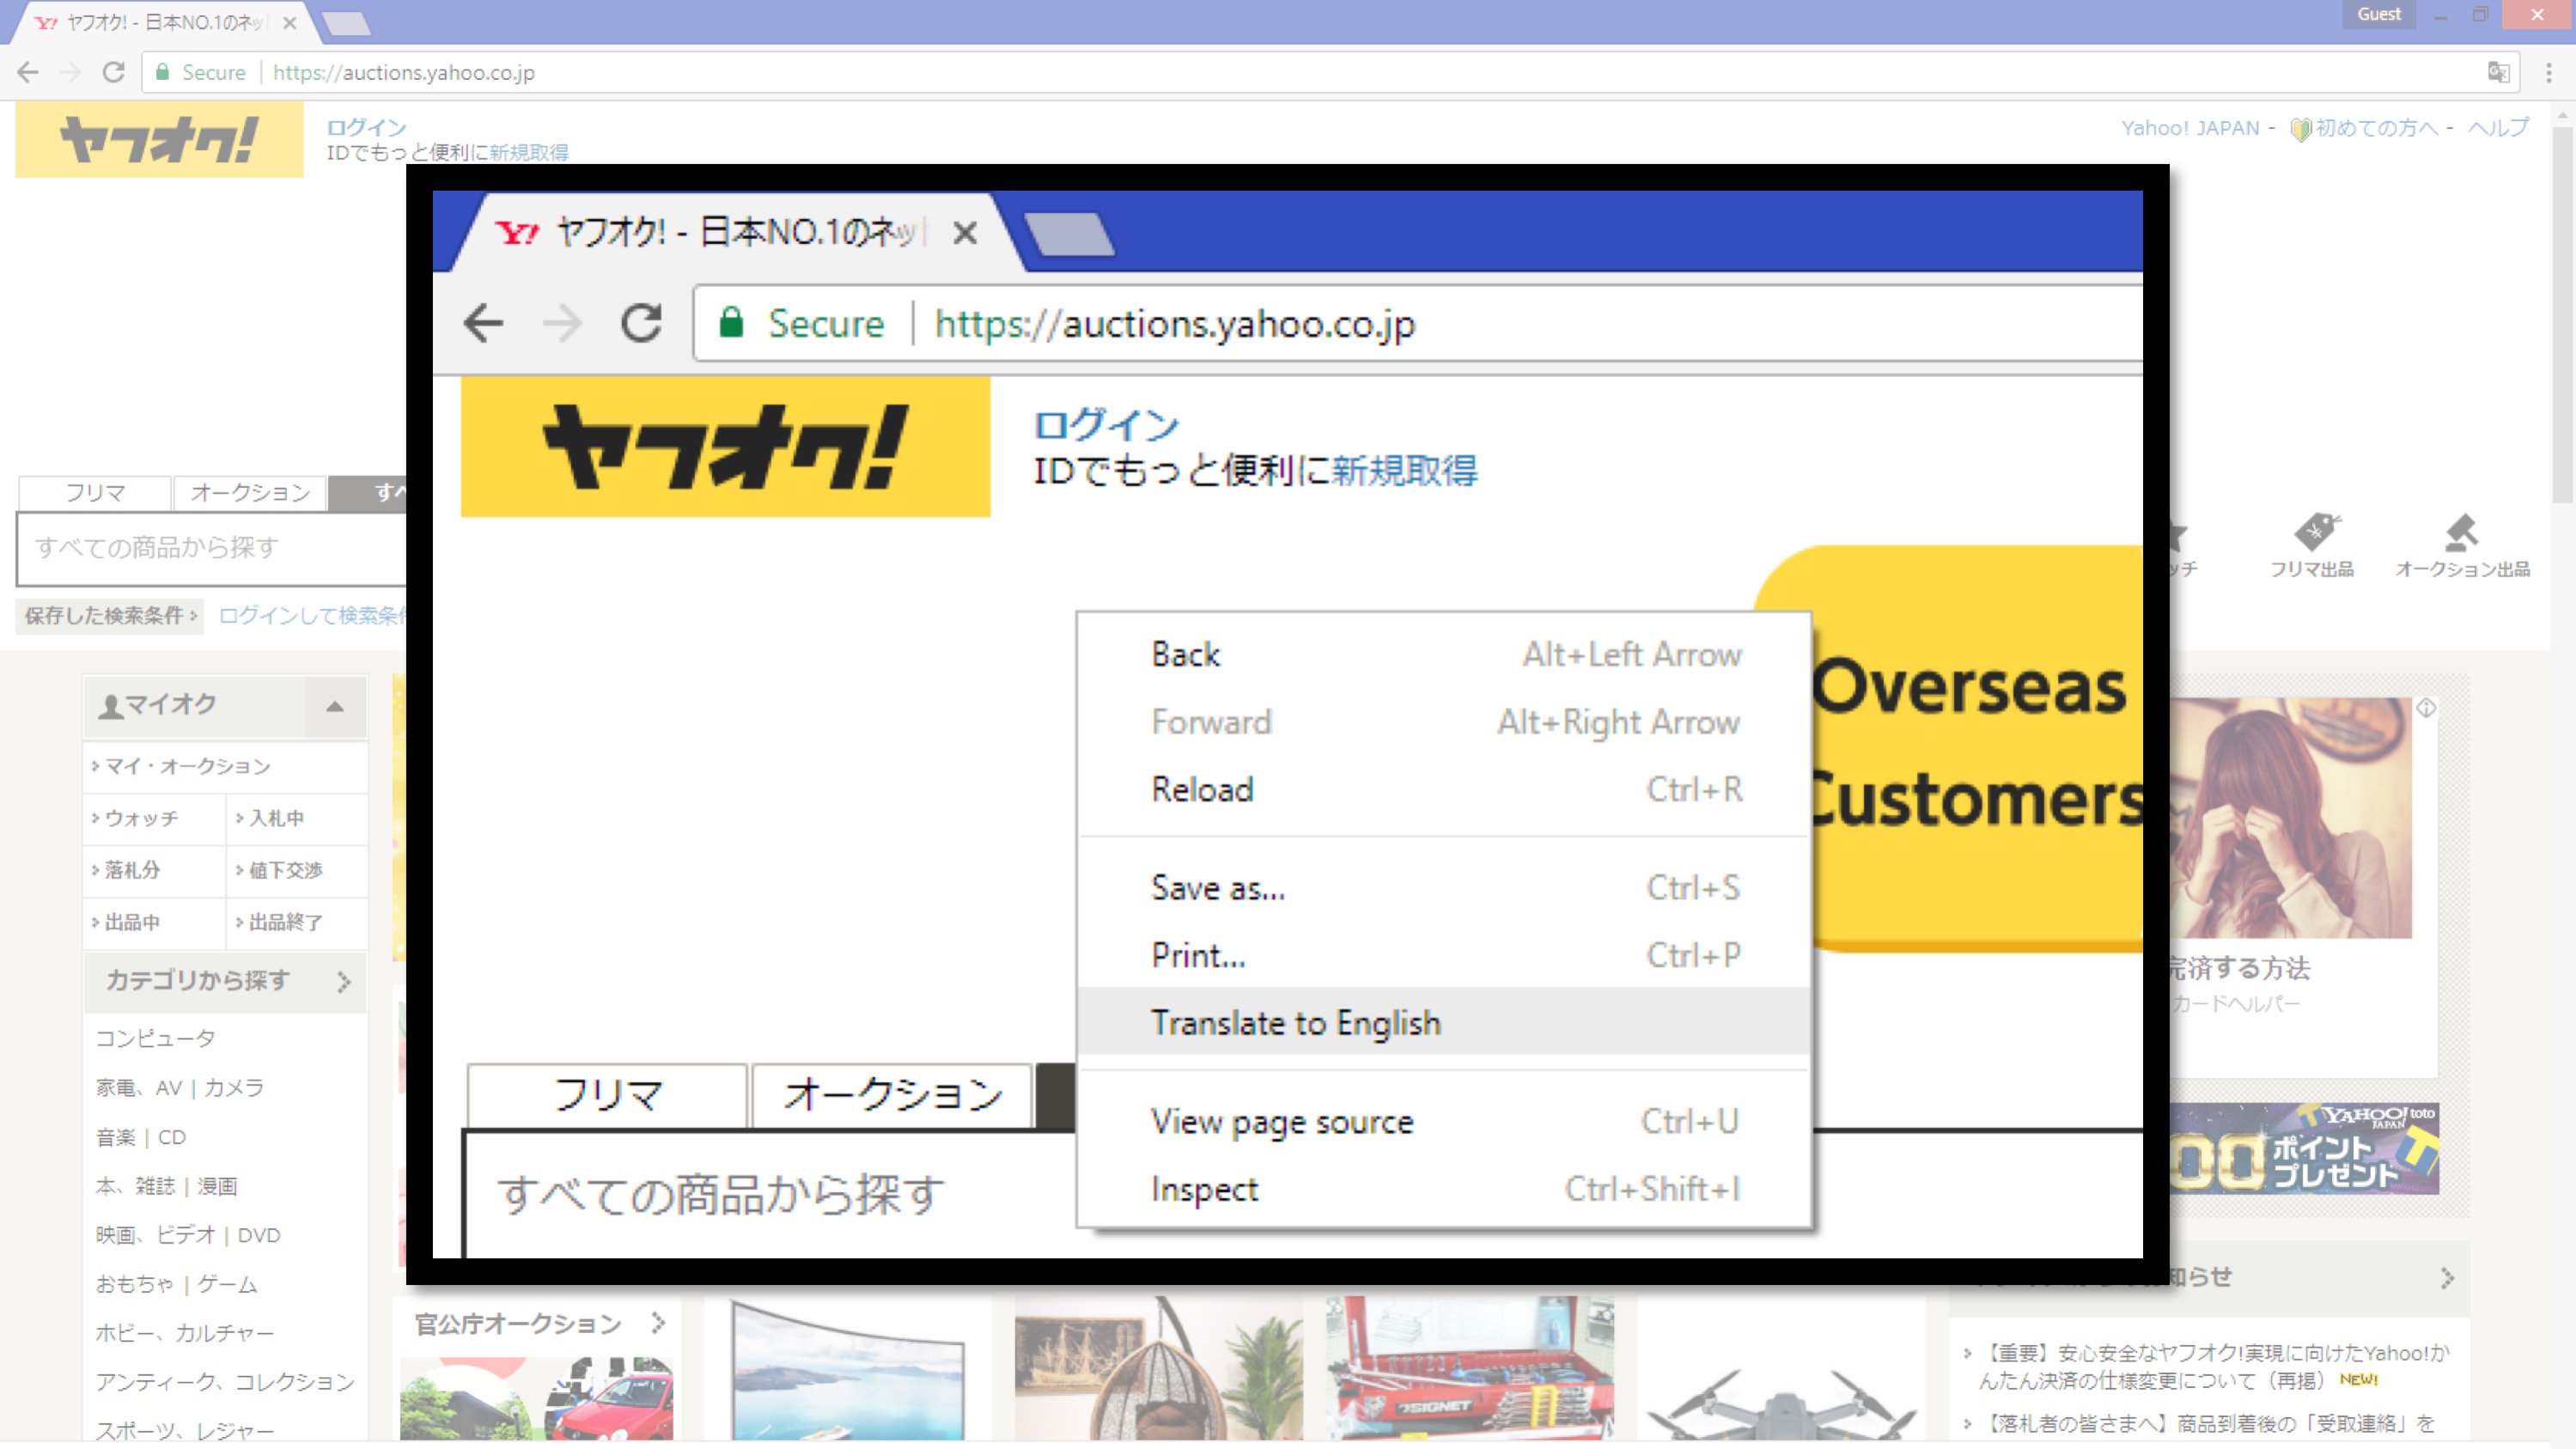The height and width of the screenshot is (1449, 2576).
Task: Click the Yahoo! JAPAN link
Action: pyautogui.click(x=2190, y=128)
